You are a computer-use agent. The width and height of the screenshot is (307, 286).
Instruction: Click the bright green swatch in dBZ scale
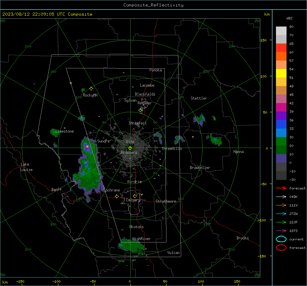281,141
